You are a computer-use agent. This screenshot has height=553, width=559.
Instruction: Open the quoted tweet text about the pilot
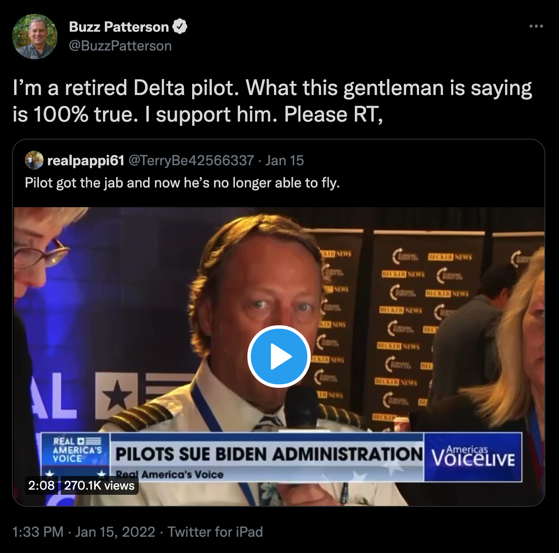182,183
